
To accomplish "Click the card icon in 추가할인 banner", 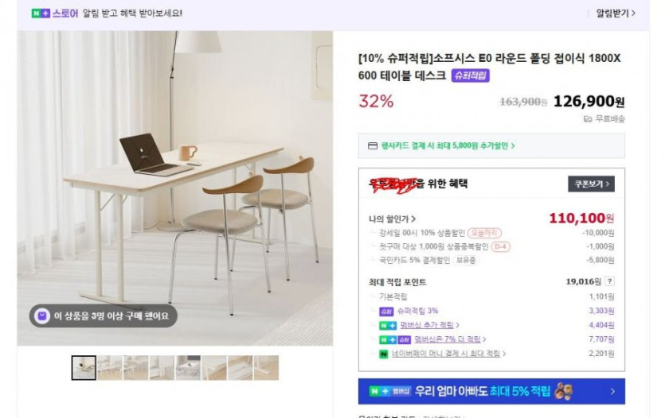I will point(373,146).
